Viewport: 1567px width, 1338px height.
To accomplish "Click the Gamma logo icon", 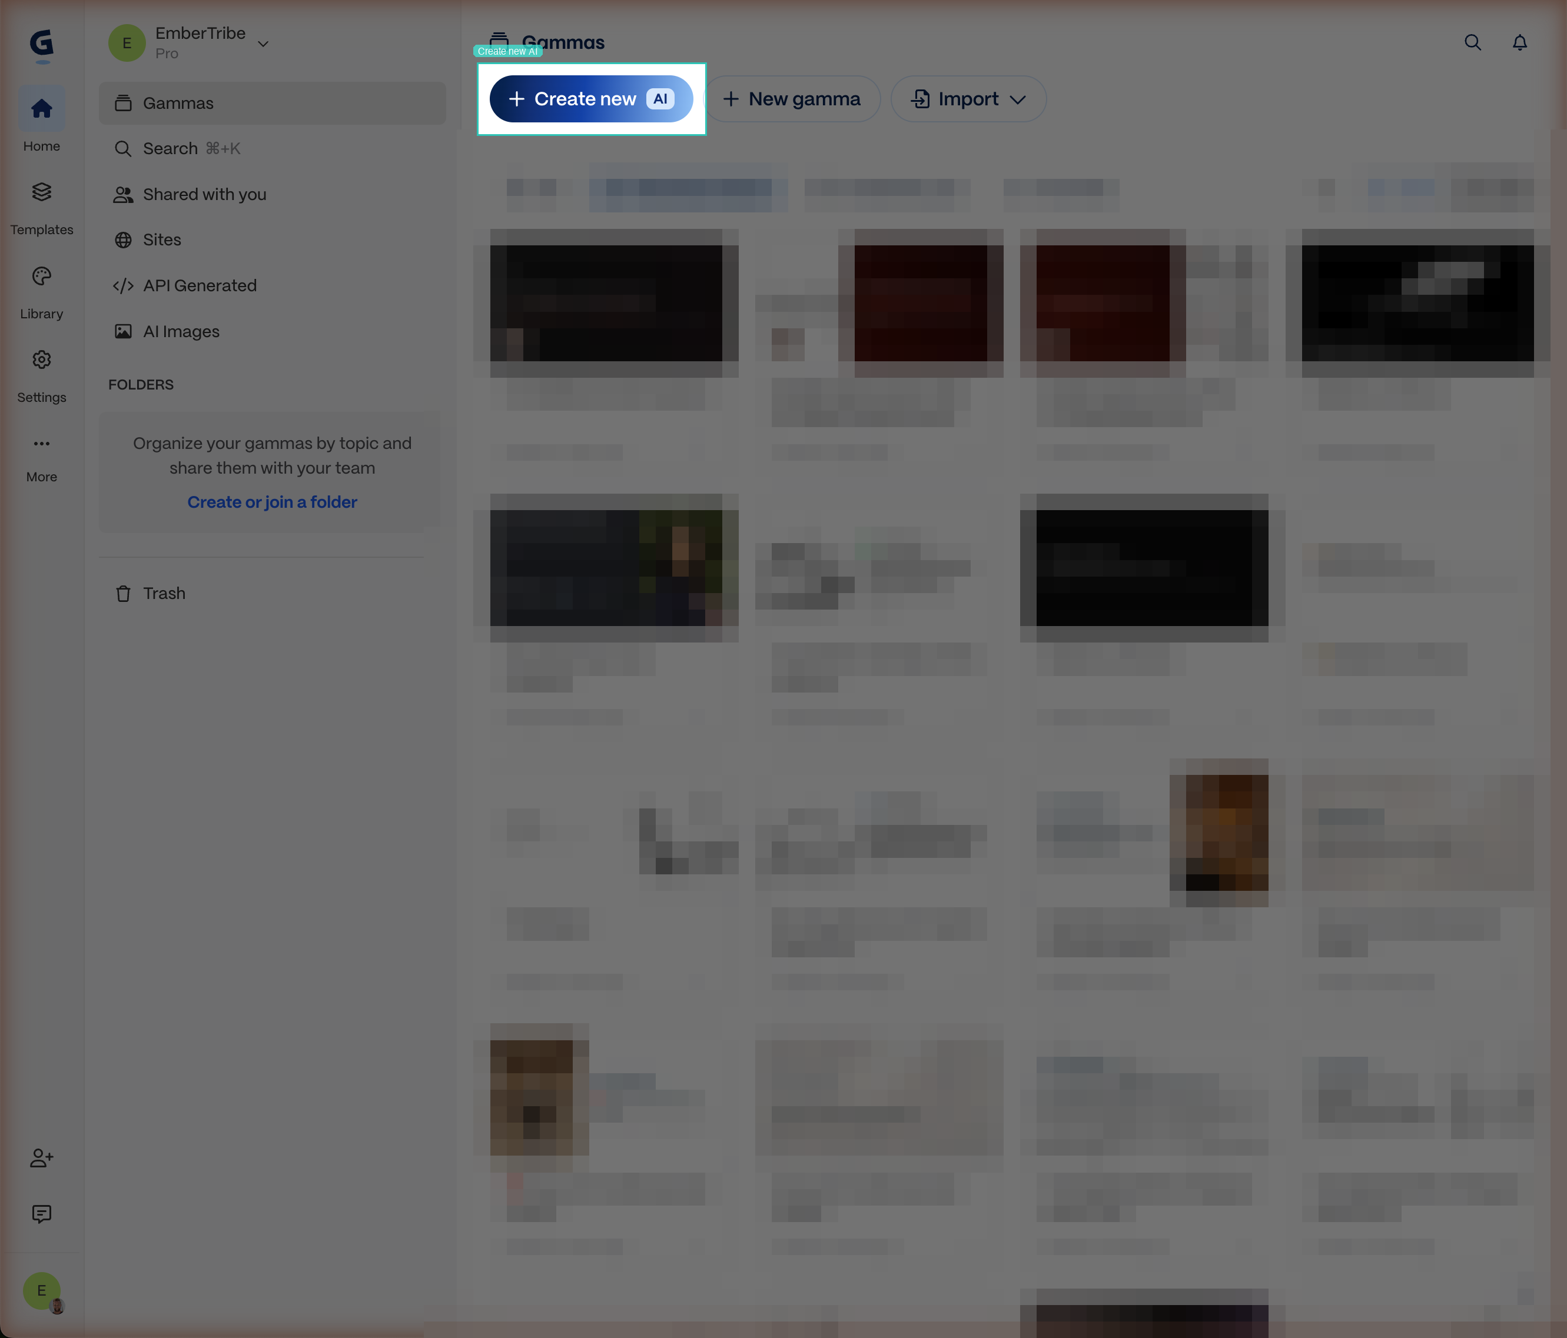I will [x=42, y=44].
